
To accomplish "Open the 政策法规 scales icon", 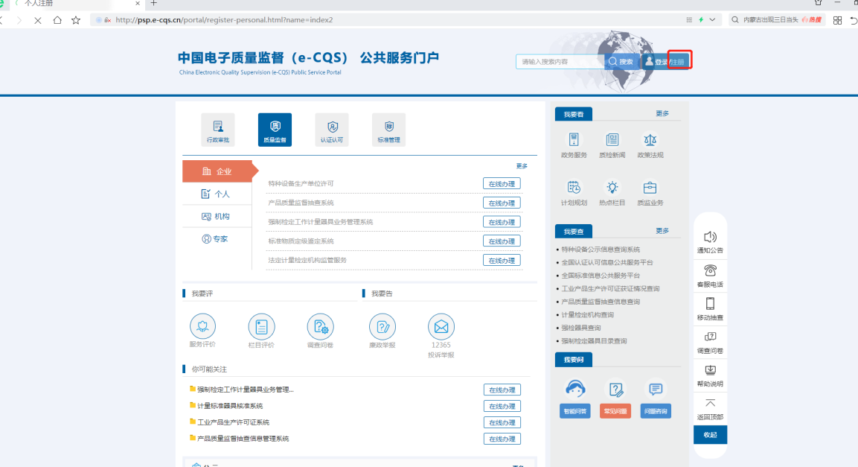I will click(650, 140).
